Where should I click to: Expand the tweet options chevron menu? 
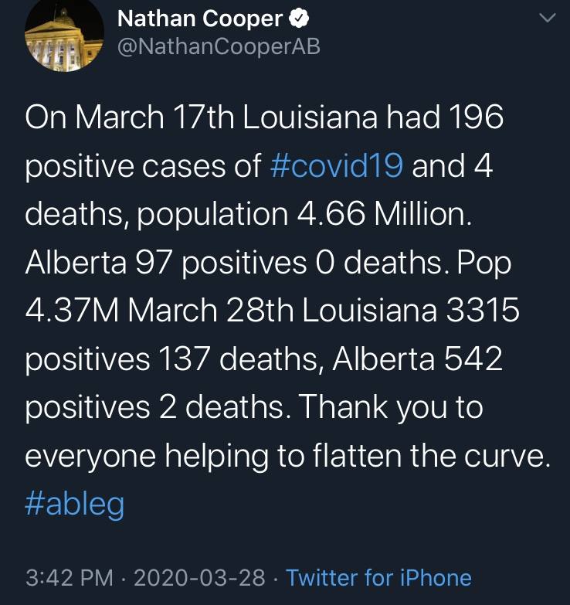click(x=548, y=18)
